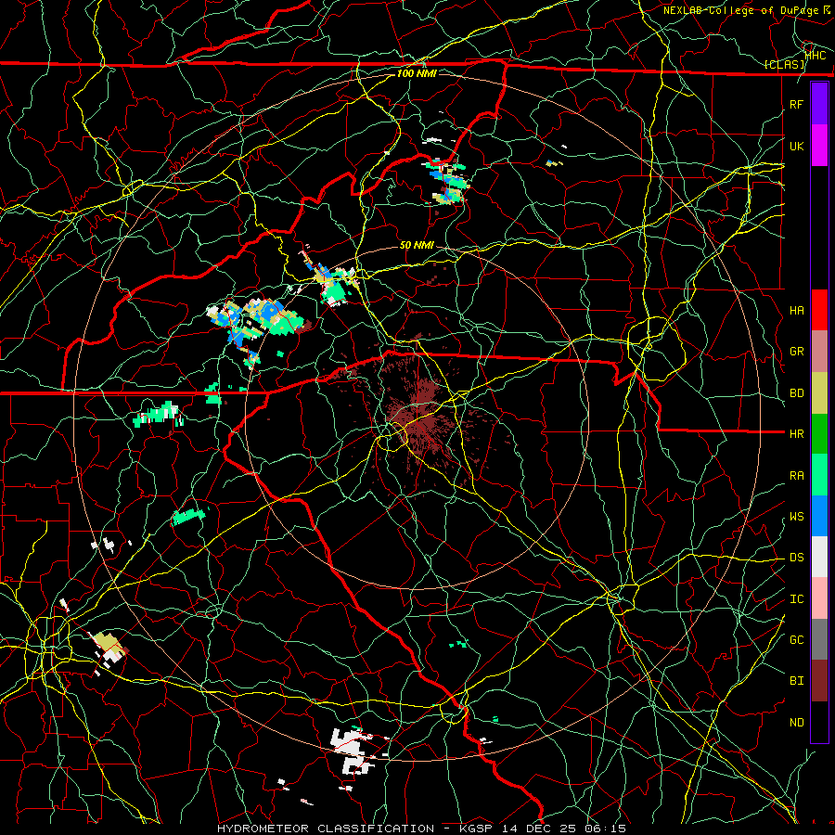Select the light pink IC legend swatch
The height and width of the screenshot is (835, 835).
point(819,598)
